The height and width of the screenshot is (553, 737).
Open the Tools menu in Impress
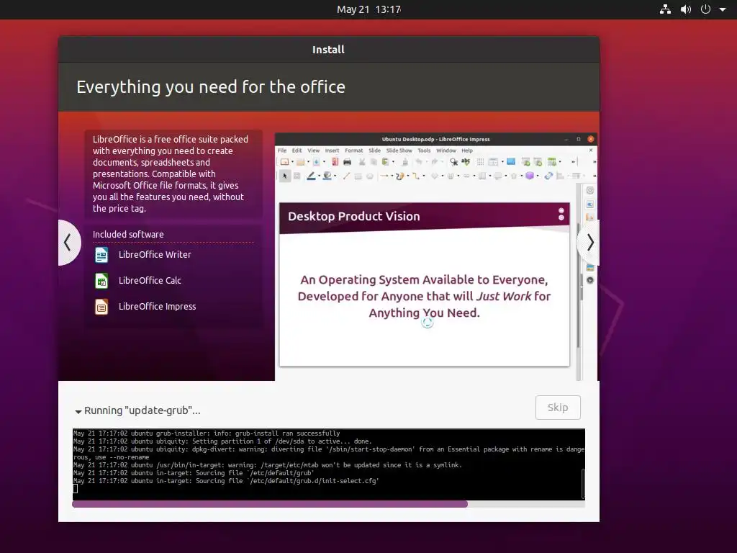(424, 150)
